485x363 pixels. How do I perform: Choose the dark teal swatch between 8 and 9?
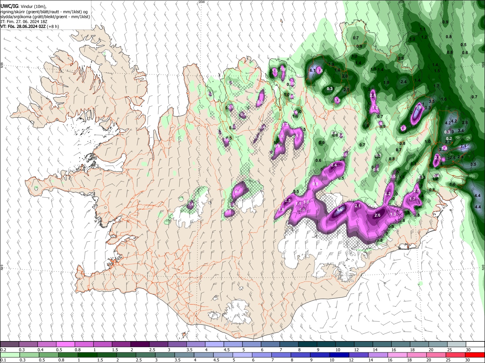click(307, 344)
